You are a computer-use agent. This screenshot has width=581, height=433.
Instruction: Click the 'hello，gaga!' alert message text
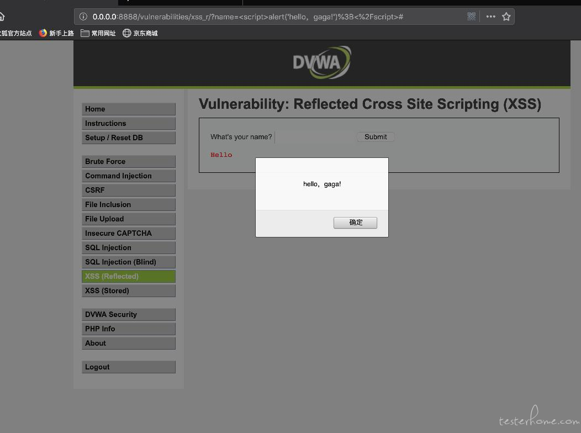[322, 184]
